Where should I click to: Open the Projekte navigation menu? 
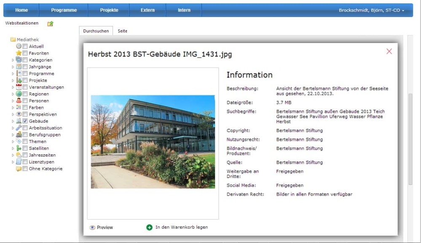pyautogui.click(x=109, y=10)
